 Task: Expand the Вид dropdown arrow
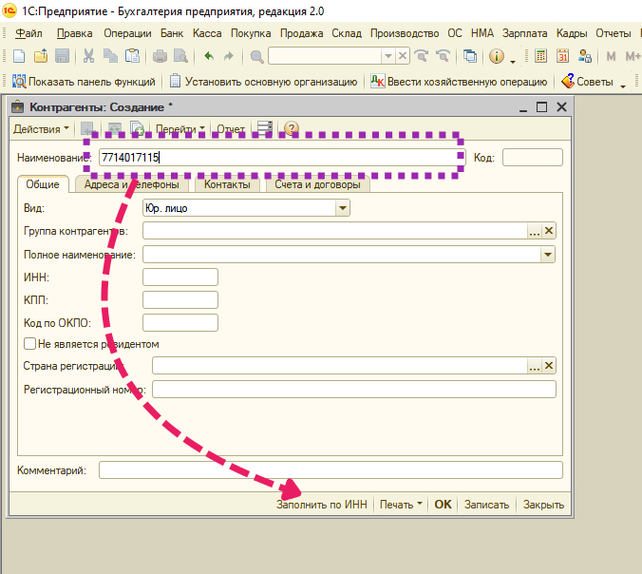(343, 208)
